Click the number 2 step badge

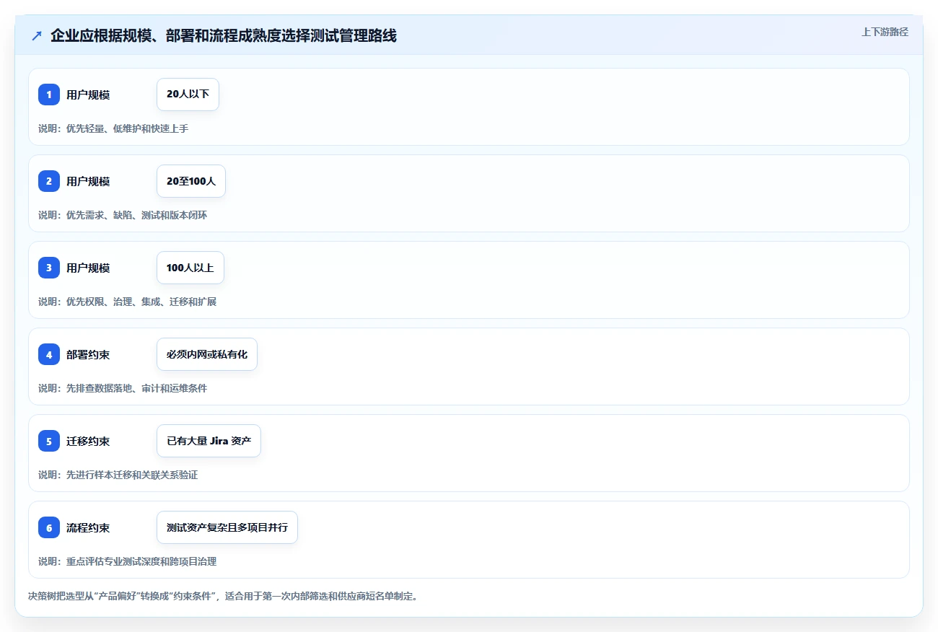point(49,181)
